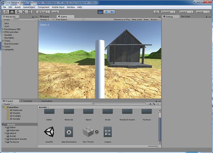Click the Step frame button
Viewport: 213px width, 153px height.
112,12
